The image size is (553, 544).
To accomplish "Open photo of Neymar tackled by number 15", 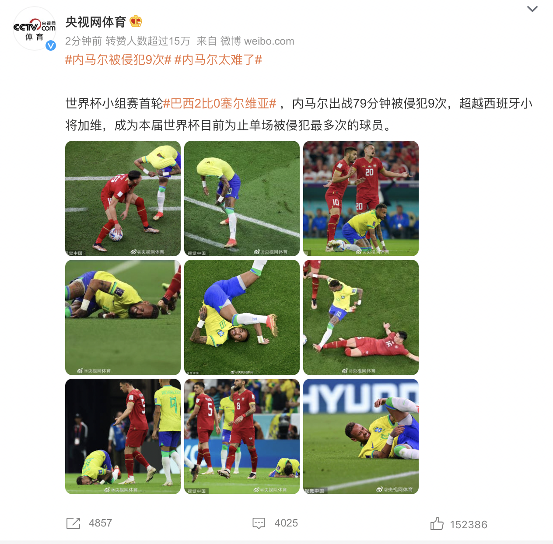I will pos(361,317).
